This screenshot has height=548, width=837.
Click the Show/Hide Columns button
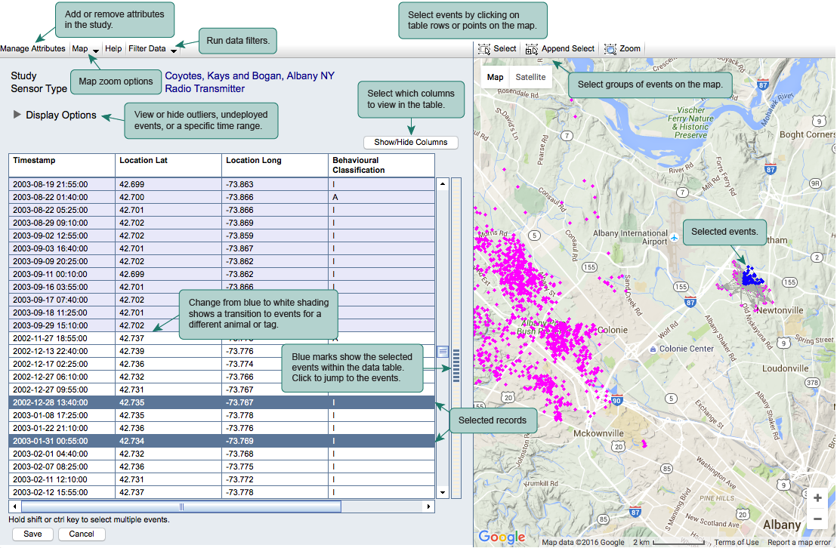point(410,143)
